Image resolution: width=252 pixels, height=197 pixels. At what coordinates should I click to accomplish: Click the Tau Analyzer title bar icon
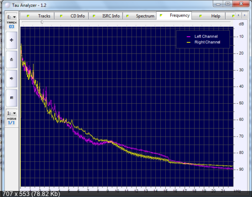7,5
